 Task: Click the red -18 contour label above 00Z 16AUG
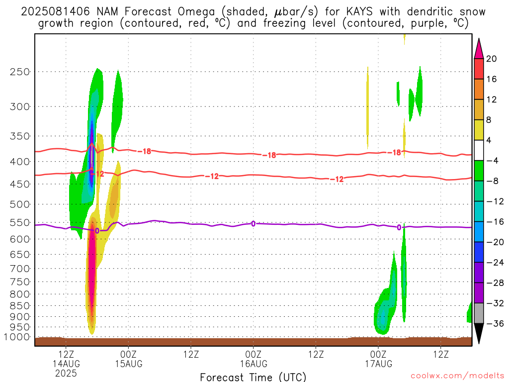(269, 155)
